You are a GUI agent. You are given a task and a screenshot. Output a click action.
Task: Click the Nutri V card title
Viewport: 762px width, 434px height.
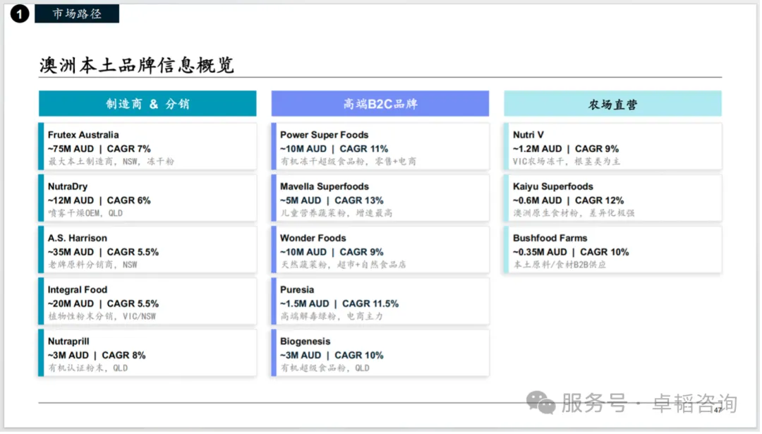(x=528, y=135)
